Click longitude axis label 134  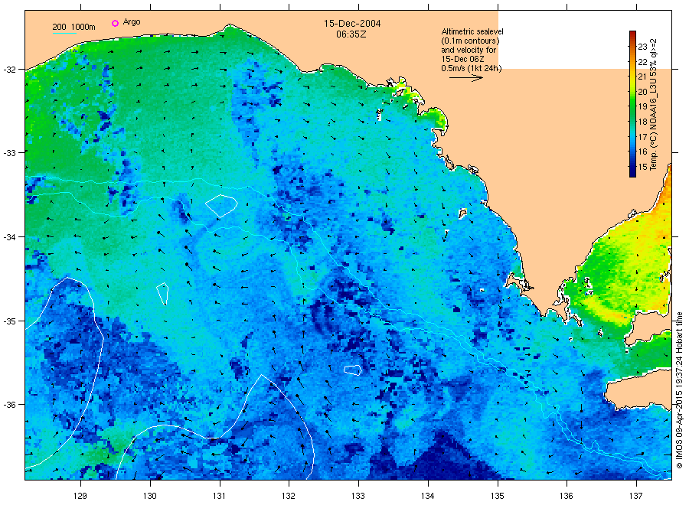(x=427, y=497)
